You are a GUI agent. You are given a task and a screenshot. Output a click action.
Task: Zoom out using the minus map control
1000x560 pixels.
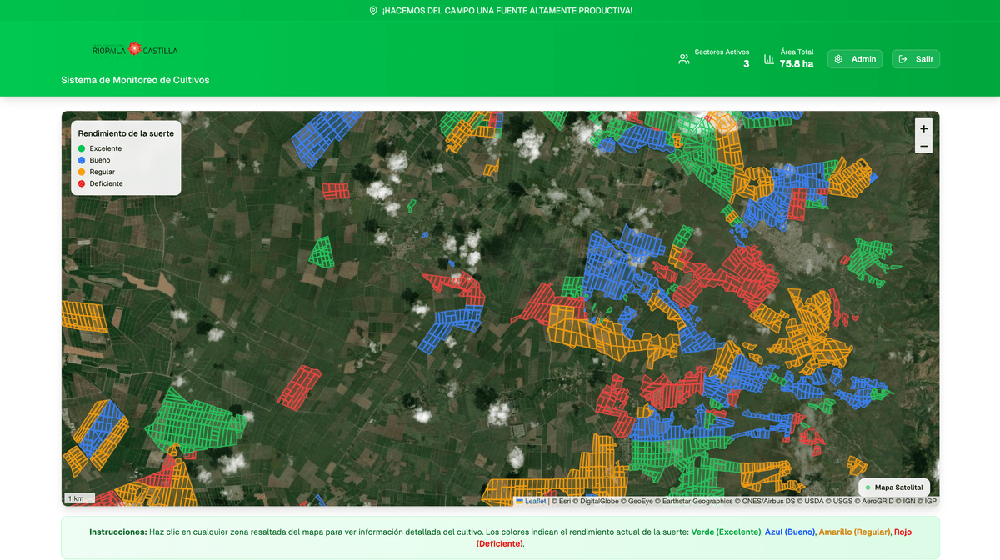click(x=923, y=146)
